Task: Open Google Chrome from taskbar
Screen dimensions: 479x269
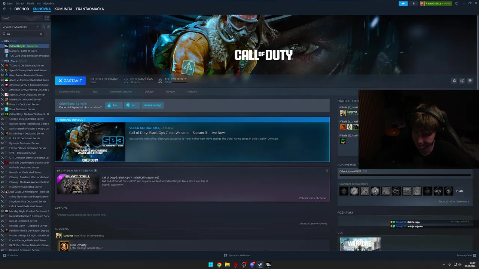Action: pyautogui.click(x=219, y=265)
